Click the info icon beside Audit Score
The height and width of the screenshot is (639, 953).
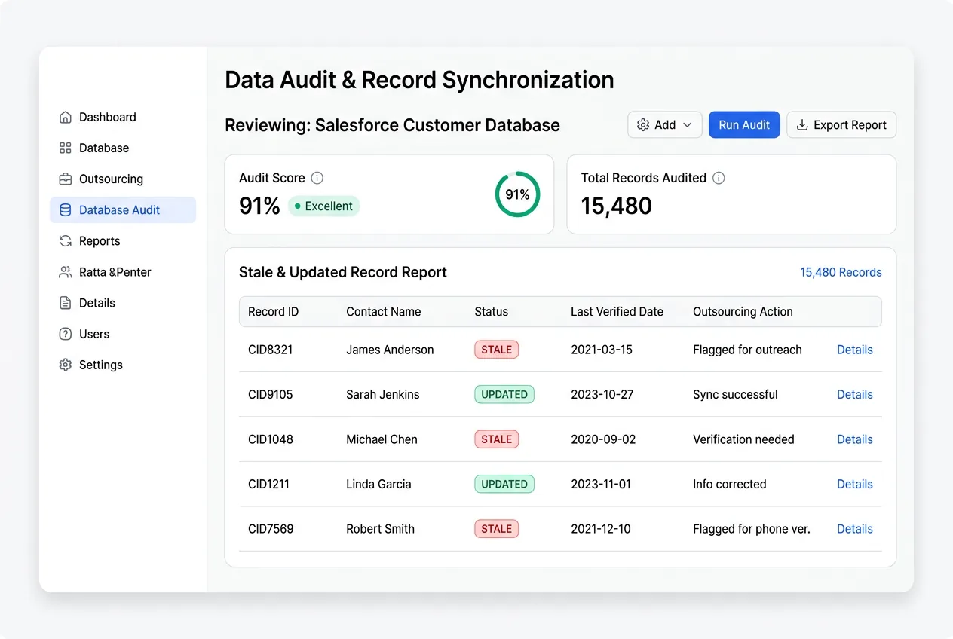317,178
